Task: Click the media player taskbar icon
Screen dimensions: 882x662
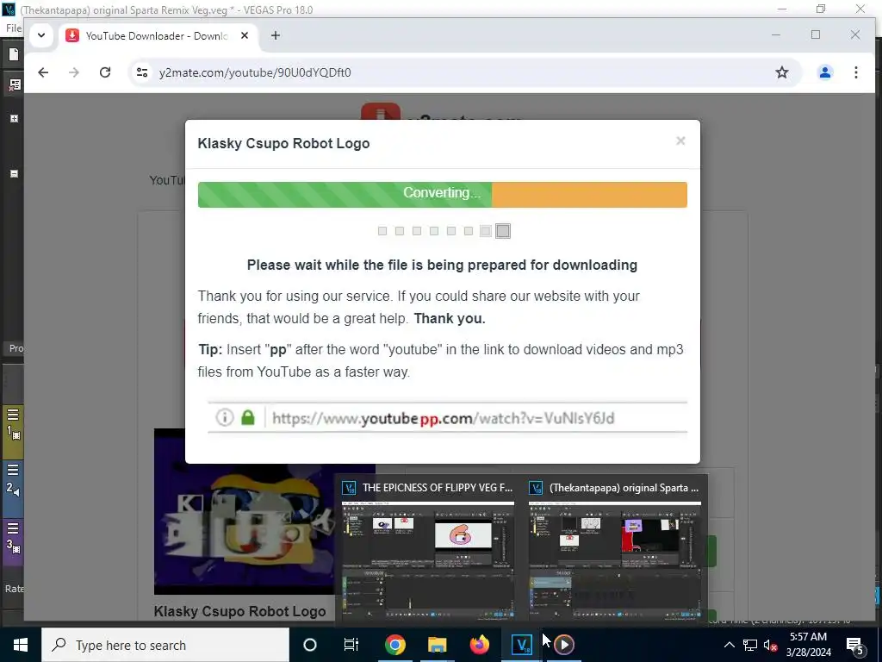Action: (x=563, y=645)
